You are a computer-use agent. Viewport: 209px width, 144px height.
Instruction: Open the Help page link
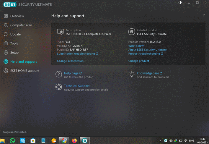73,73
